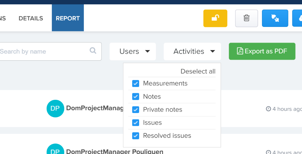Image resolution: width=302 pixels, height=154 pixels.
Task: Switch to the DETAILS tab
Action: [x=31, y=18]
